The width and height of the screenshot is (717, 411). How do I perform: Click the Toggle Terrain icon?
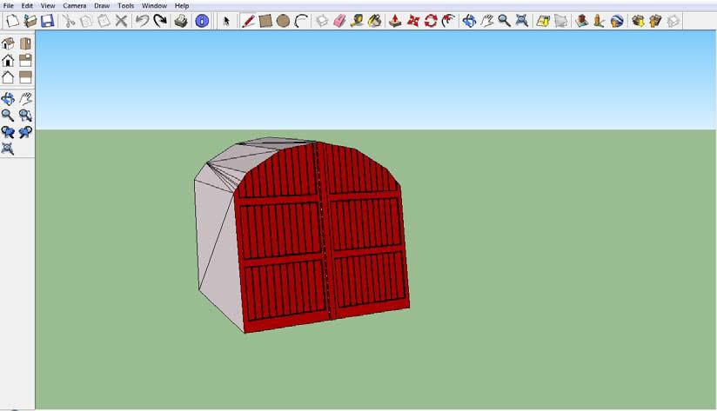click(x=560, y=21)
